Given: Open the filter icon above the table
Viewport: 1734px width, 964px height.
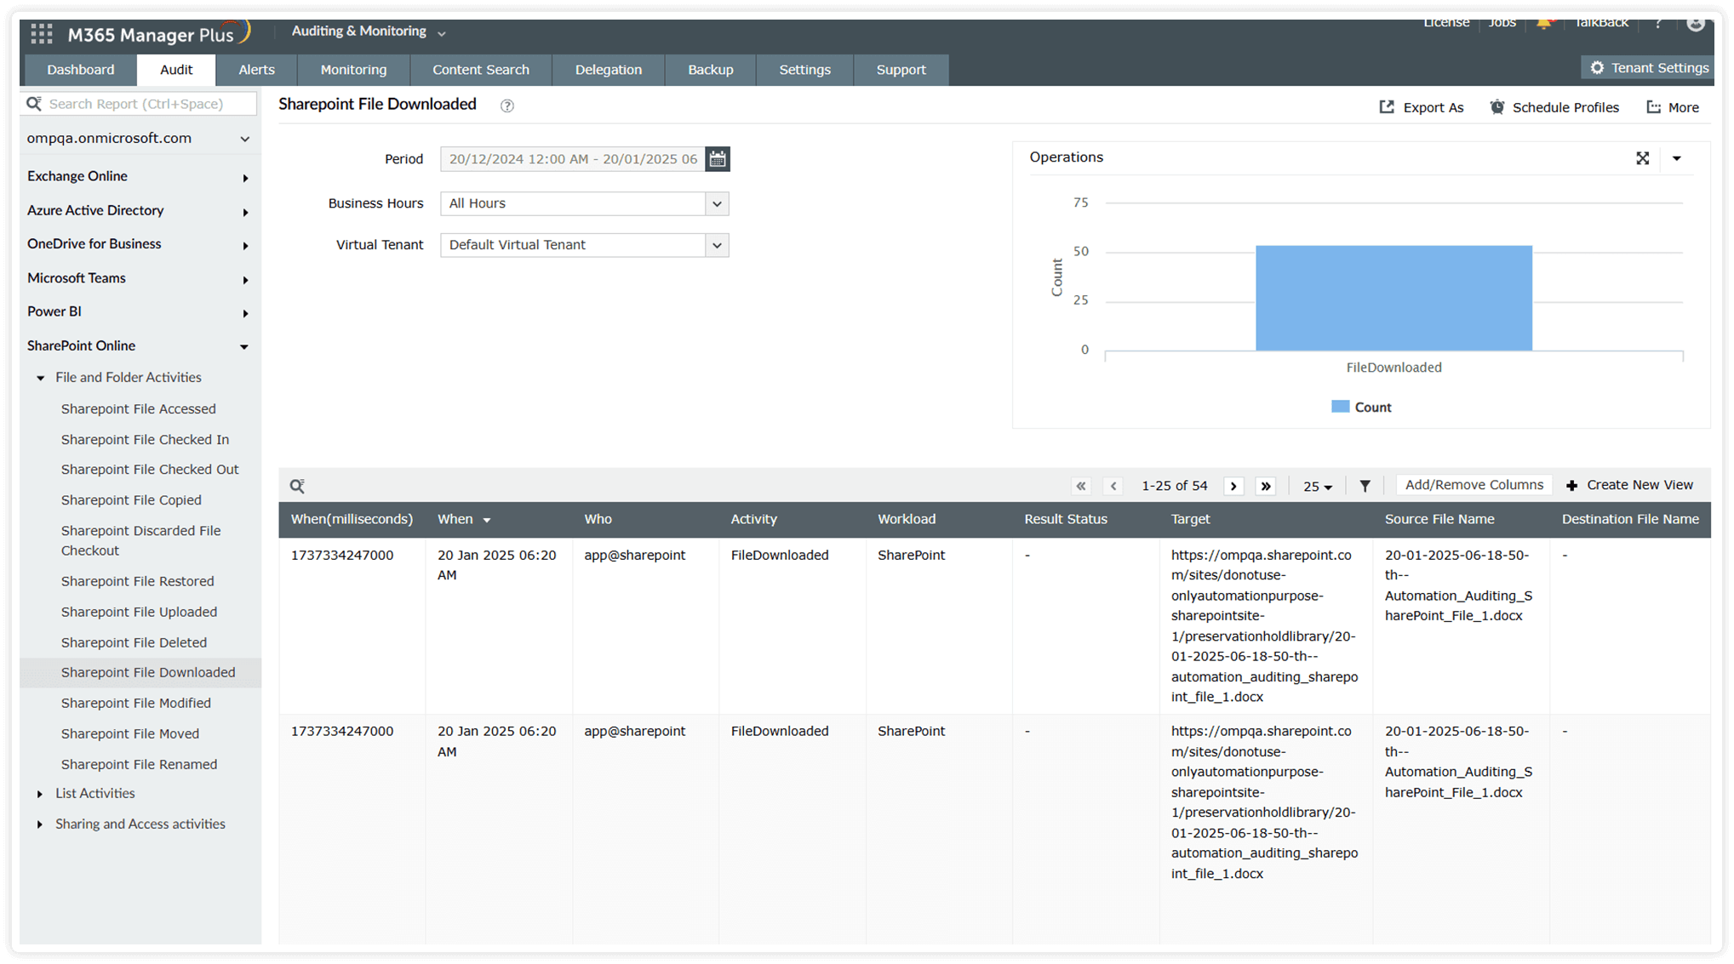Looking at the screenshot, I should click(x=1365, y=485).
